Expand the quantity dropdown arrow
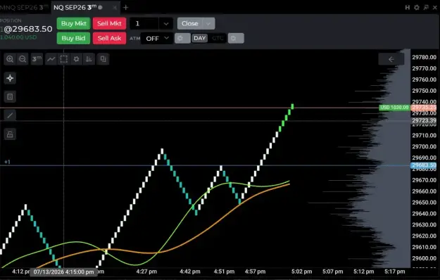 tap(166, 23)
